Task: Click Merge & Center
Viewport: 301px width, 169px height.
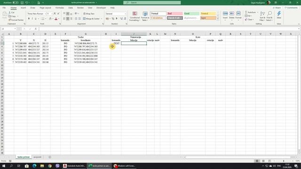Action: (91, 19)
